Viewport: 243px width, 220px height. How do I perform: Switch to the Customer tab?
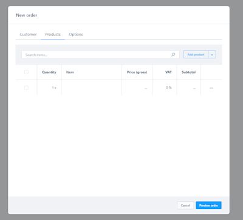[x=28, y=34]
